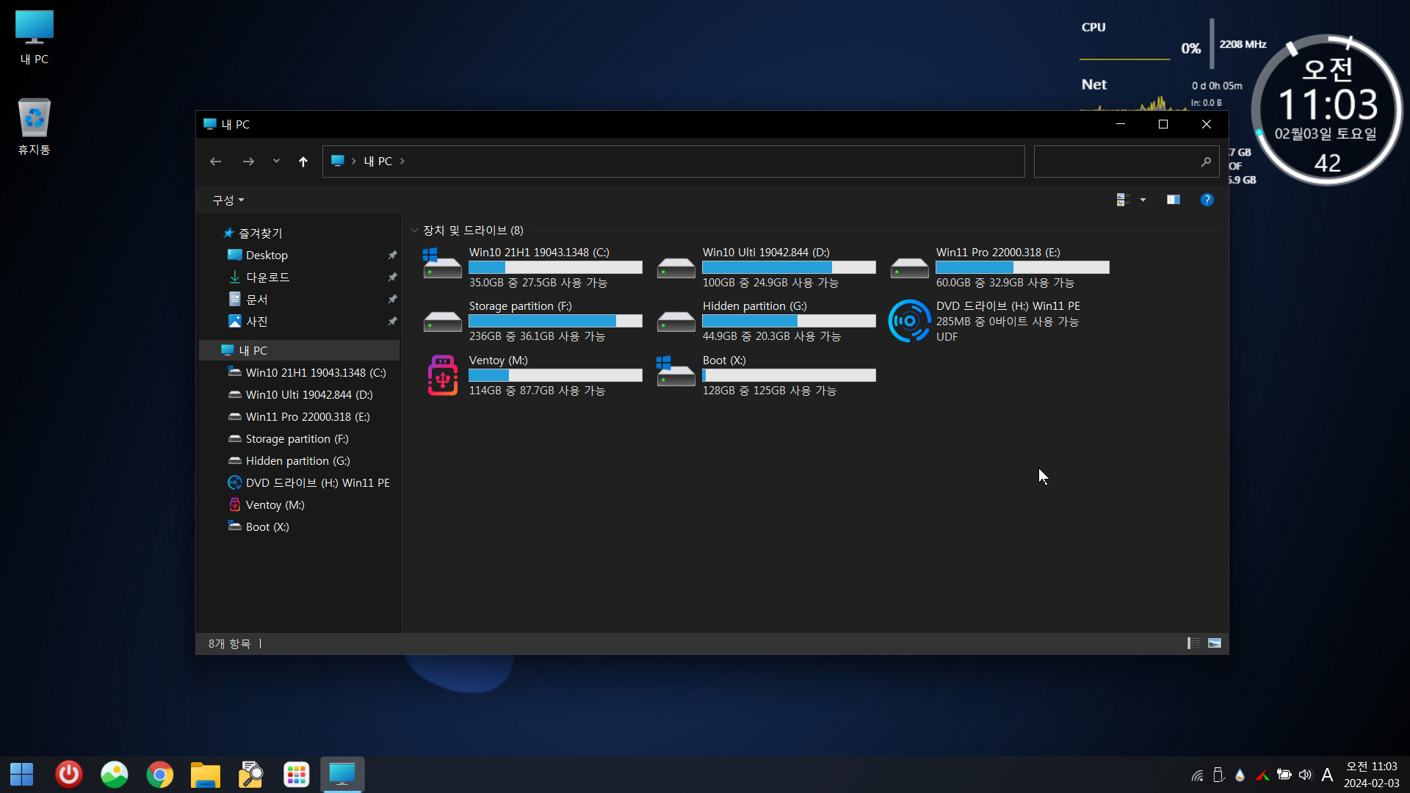Open the Win10 Ulti (D:) drive icon

click(x=676, y=267)
